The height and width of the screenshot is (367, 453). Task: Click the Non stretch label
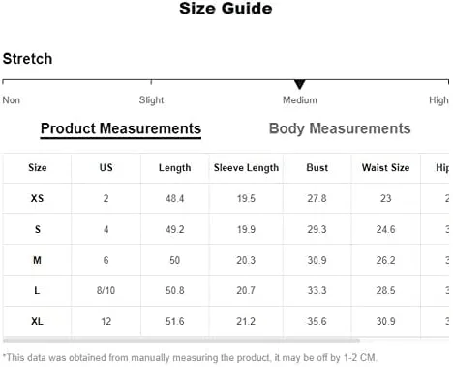coord(12,100)
